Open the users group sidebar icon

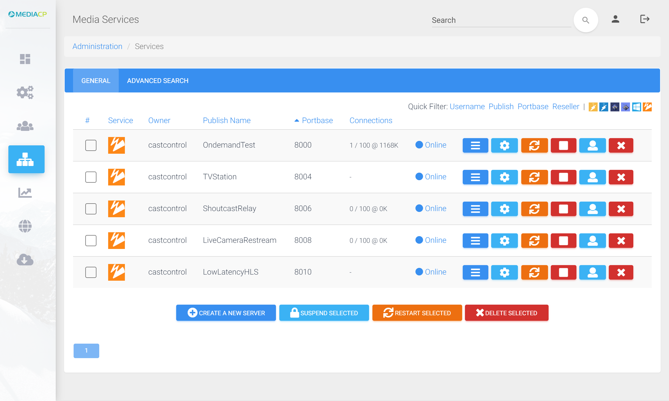point(25,126)
